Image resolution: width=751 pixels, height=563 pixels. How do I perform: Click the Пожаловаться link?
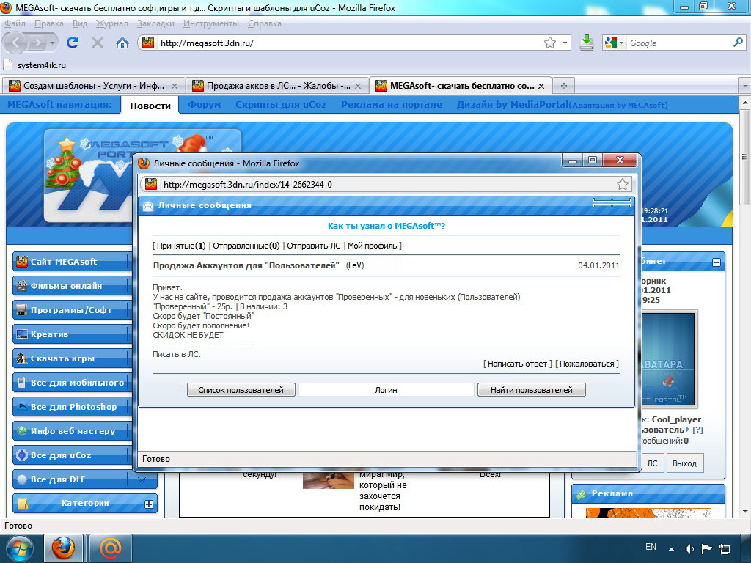tap(587, 364)
